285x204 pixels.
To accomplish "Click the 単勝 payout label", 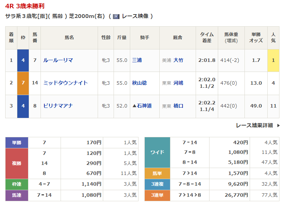I will point(17,142).
